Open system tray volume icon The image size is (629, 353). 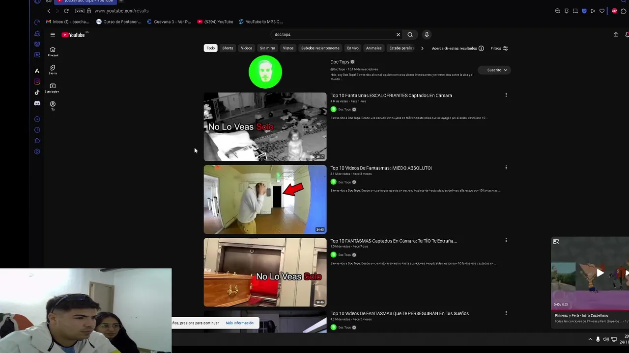coord(606,339)
